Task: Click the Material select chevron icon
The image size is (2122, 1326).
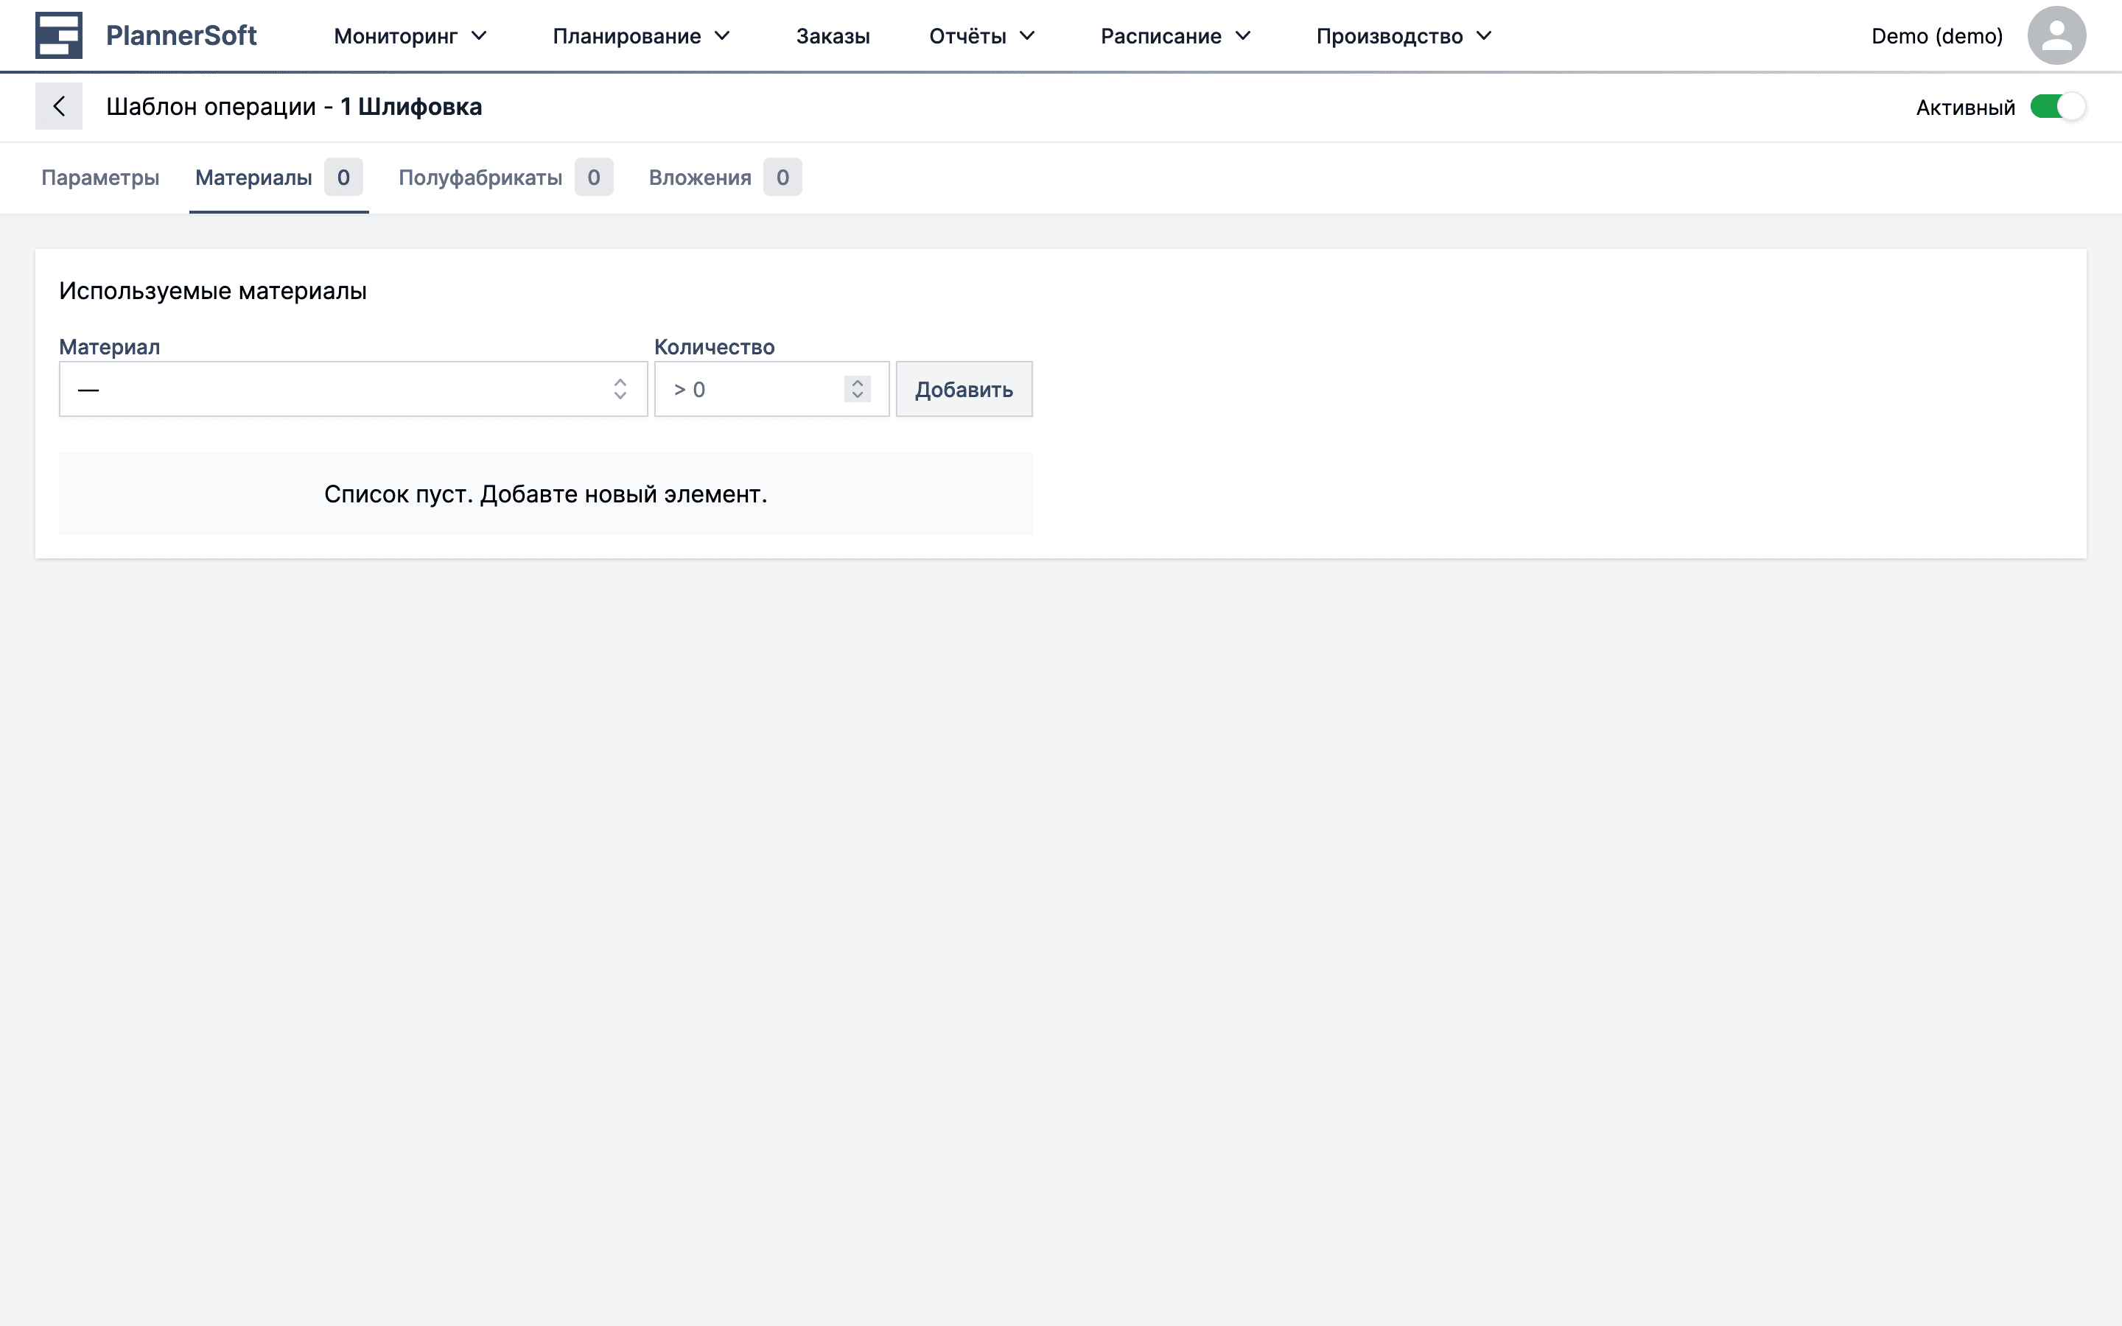Action: [620, 388]
